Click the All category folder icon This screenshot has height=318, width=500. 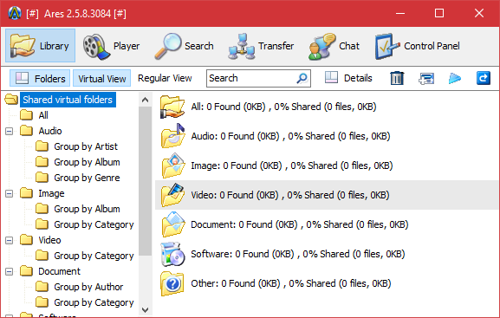pyautogui.click(x=172, y=107)
